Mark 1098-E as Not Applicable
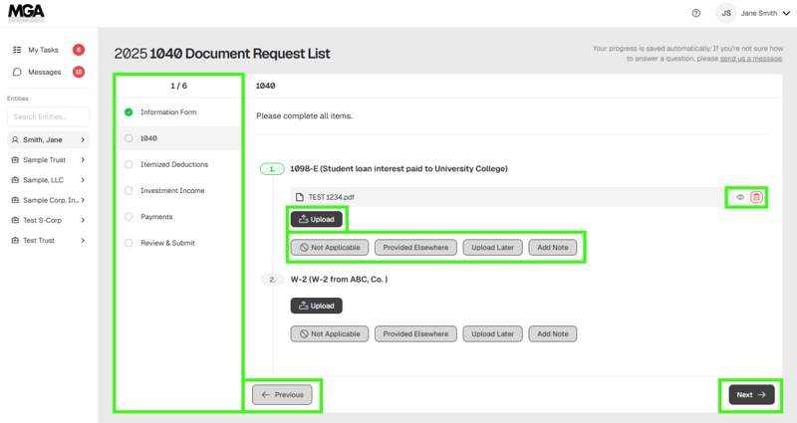The image size is (797, 423). 330,247
